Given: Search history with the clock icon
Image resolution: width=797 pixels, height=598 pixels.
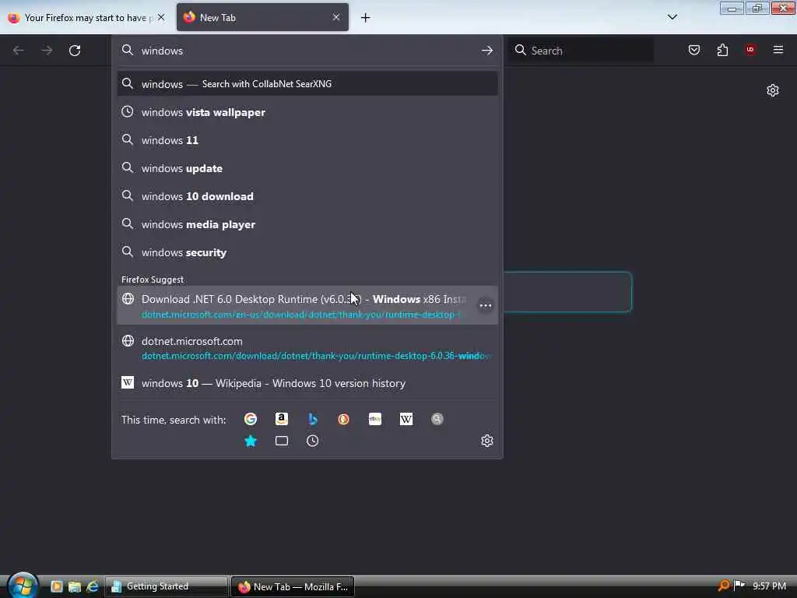Looking at the screenshot, I should 313,441.
